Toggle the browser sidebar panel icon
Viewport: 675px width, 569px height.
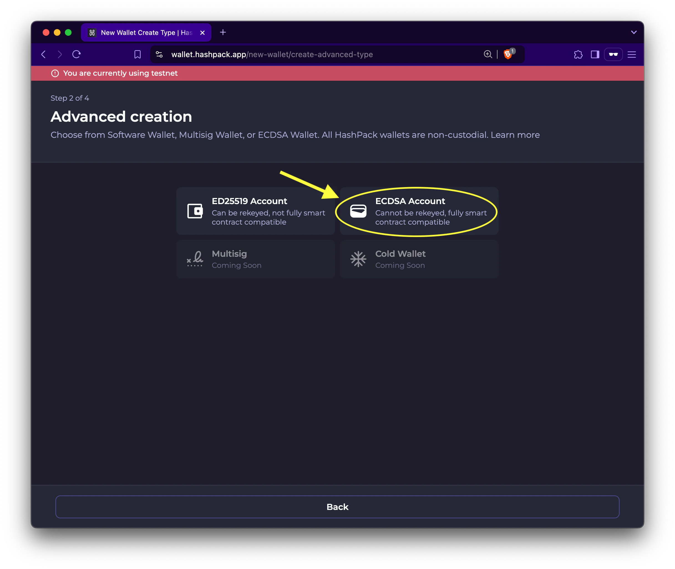[x=595, y=55]
